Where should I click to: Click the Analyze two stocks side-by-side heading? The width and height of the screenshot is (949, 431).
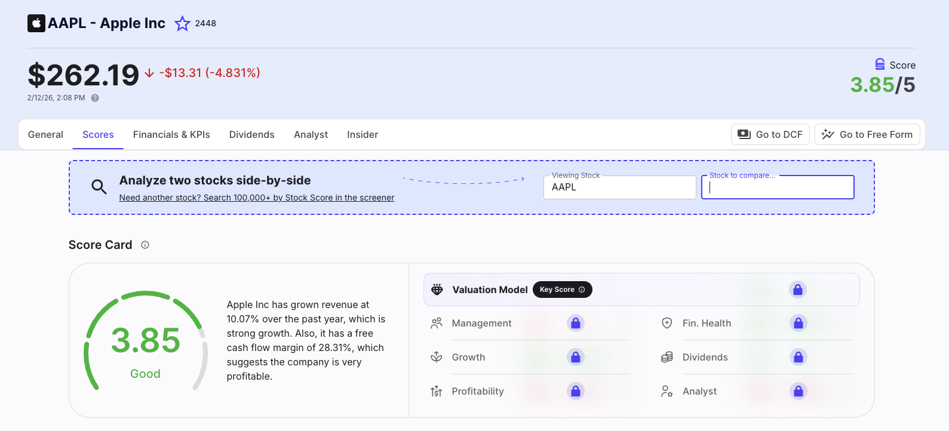click(215, 180)
